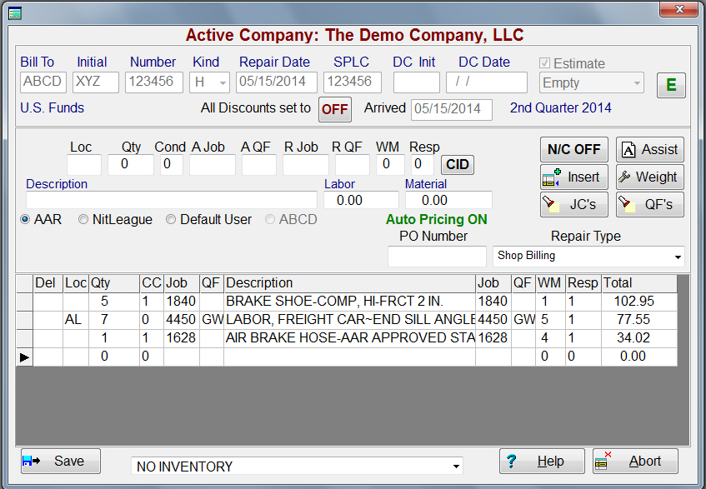Click the green E button
This screenshot has width=706, height=489.
pos(671,85)
